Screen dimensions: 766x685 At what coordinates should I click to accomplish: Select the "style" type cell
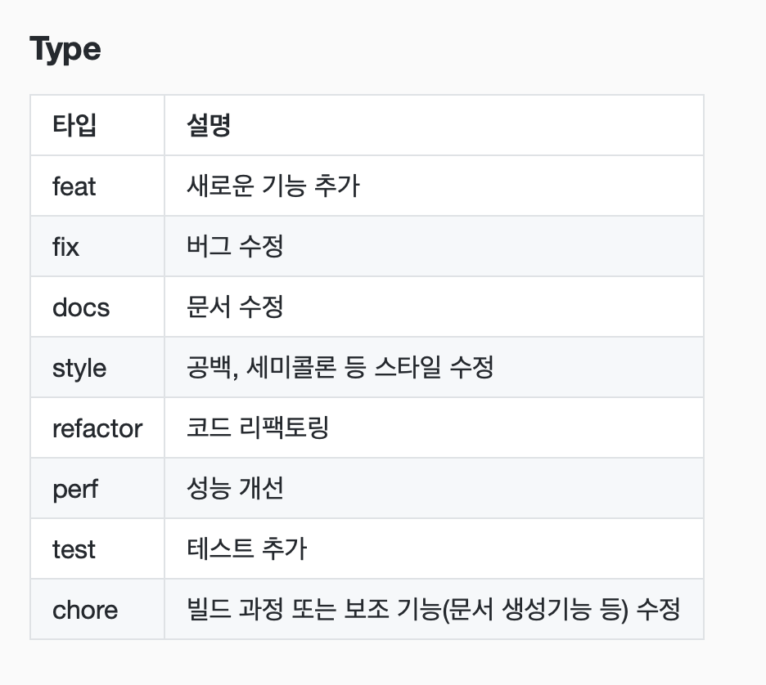pos(79,368)
